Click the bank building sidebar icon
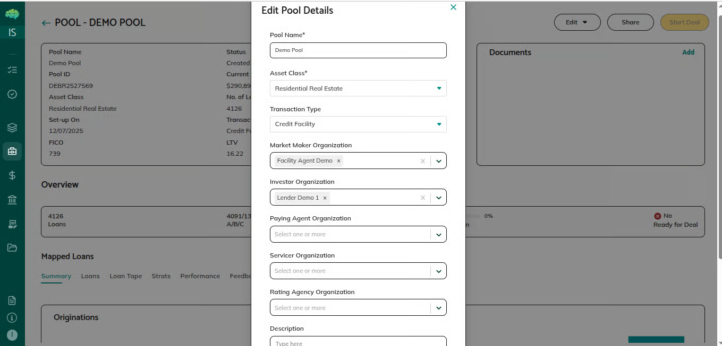 (12, 200)
